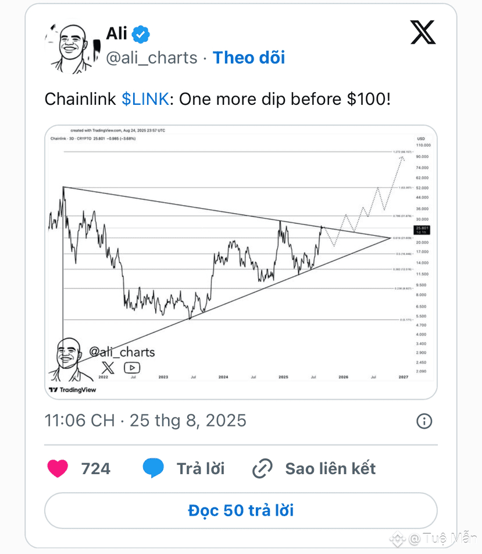Screen dimensions: 482x554
Task: Click the blue verified badge next to Ali
Action: point(141,34)
